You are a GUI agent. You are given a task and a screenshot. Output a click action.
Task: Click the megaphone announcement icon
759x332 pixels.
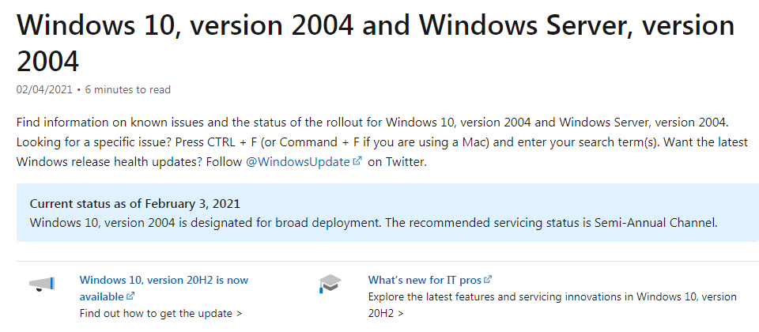pyautogui.click(x=42, y=284)
